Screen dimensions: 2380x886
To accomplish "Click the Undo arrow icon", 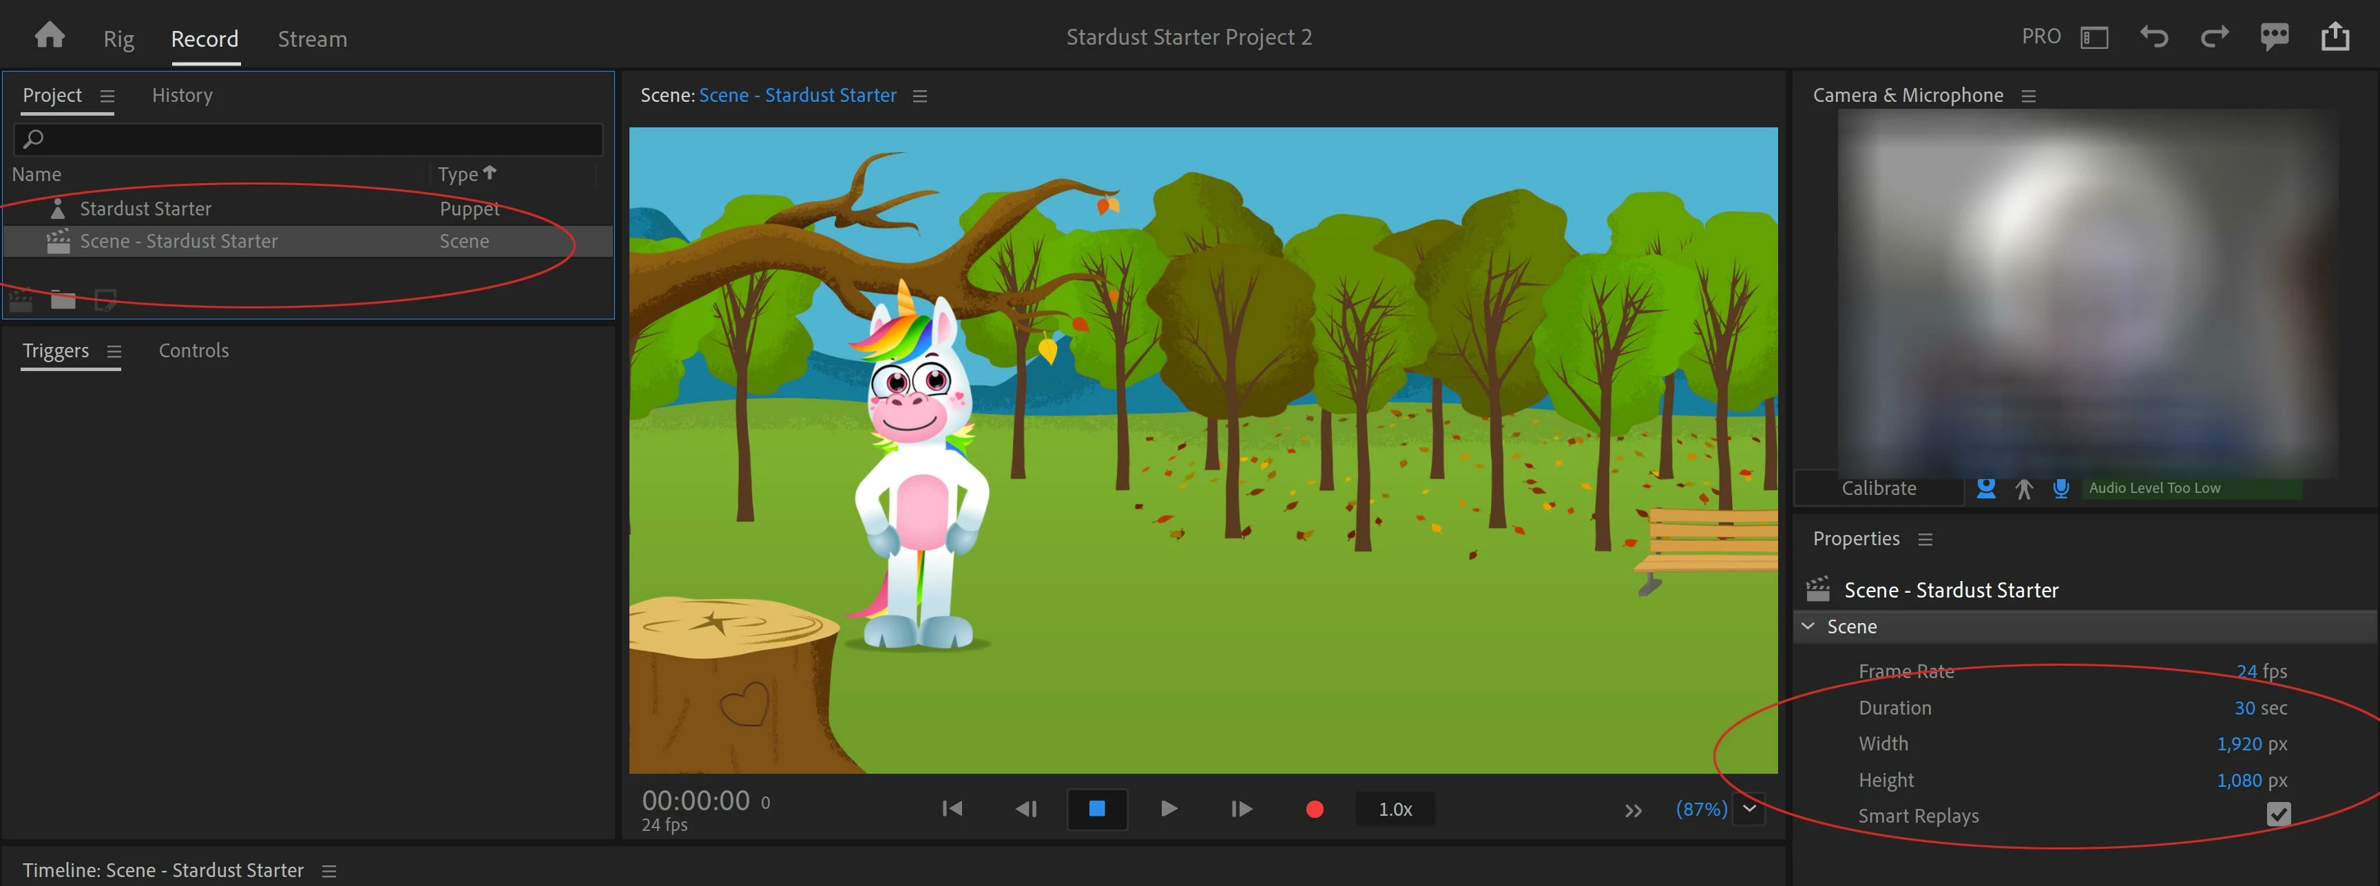I will click(2153, 37).
